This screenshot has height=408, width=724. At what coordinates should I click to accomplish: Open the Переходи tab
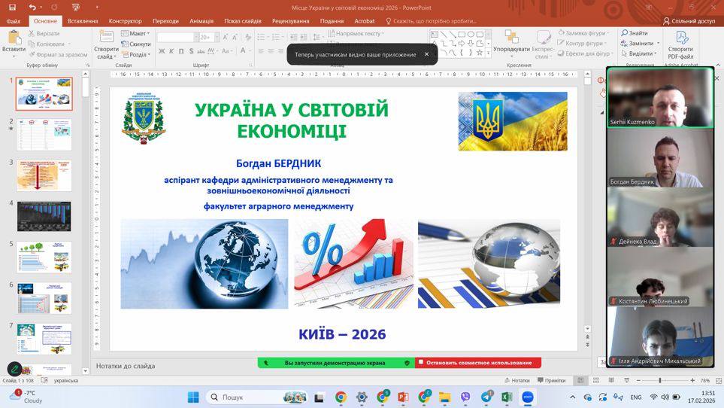click(x=165, y=21)
